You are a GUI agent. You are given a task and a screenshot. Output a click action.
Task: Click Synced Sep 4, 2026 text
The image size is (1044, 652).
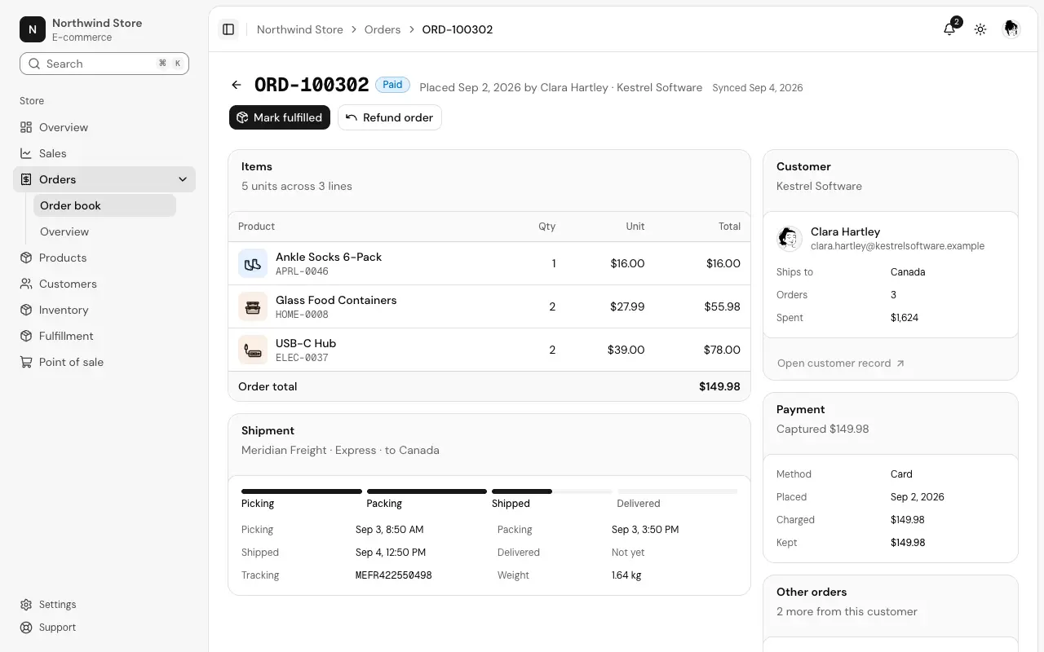[758, 88]
